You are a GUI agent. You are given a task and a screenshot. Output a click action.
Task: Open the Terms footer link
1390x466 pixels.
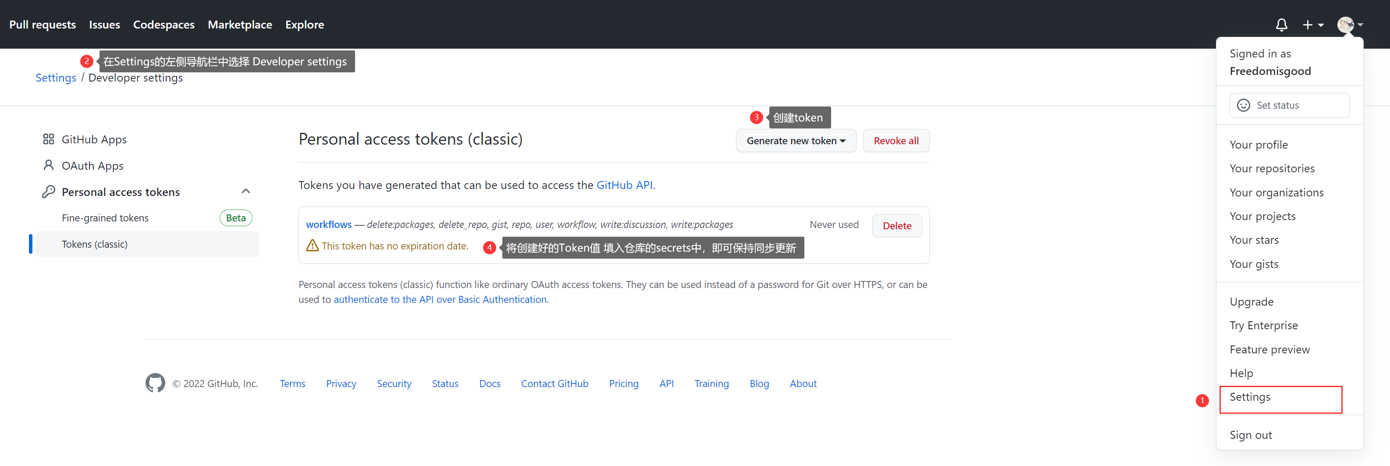pyautogui.click(x=292, y=384)
